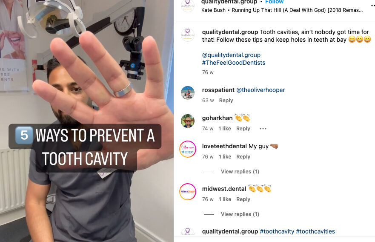The image size is (375, 242).
Task: Click the tooth cavity video to play or pause
Action: point(87,121)
